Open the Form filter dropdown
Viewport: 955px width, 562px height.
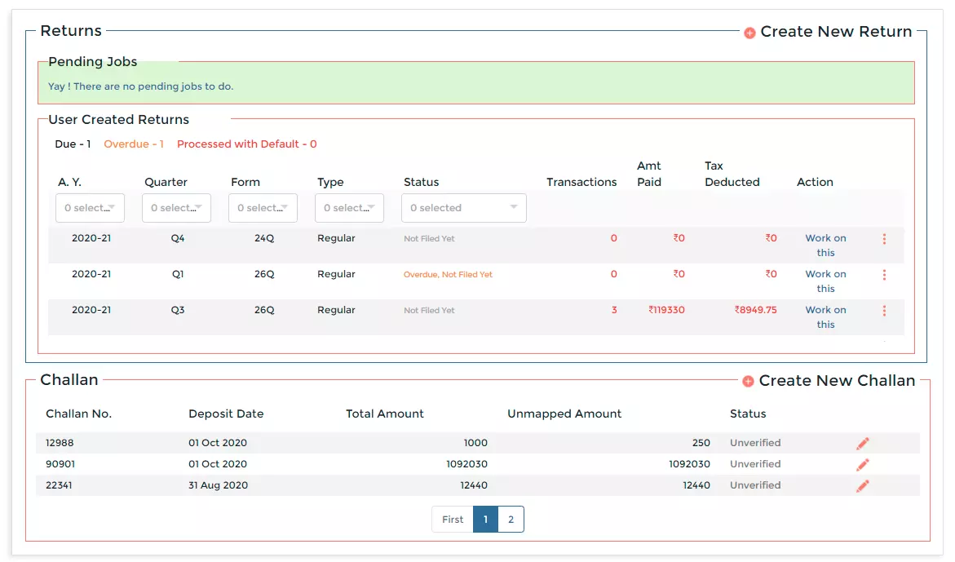pyautogui.click(x=263, y=208)
